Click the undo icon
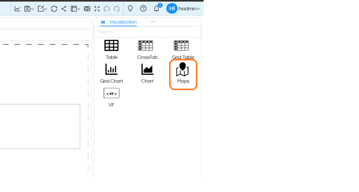The width and height of the screenshot is (359, 192). click(x=107, y=9)
